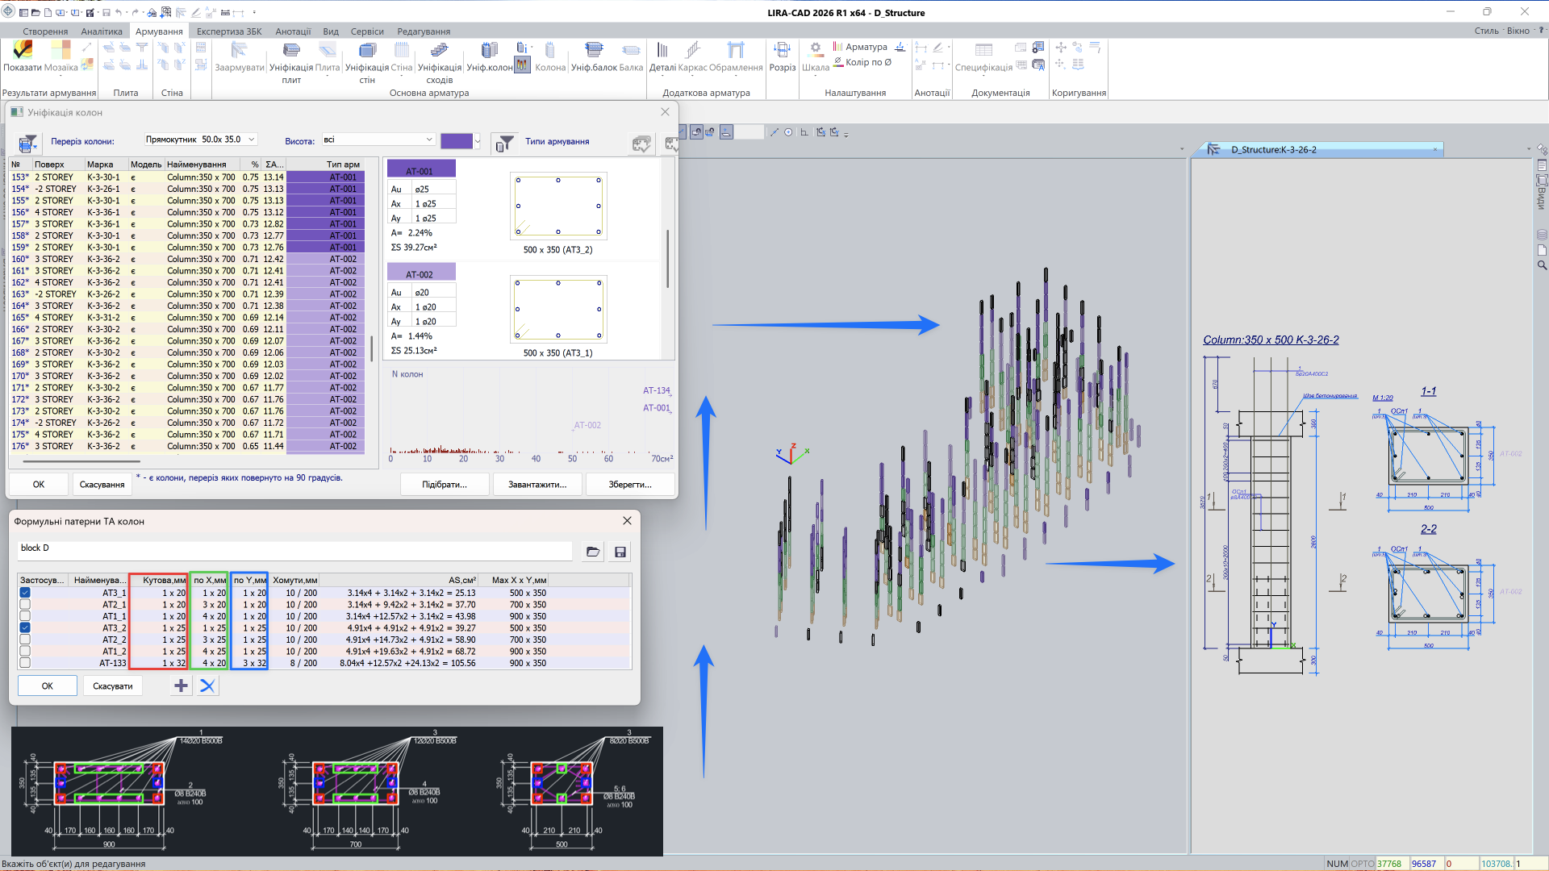Uncheck the AT3_1 pattern checkbox
This screenshot has width=1549, height=871.
point(25,593)
